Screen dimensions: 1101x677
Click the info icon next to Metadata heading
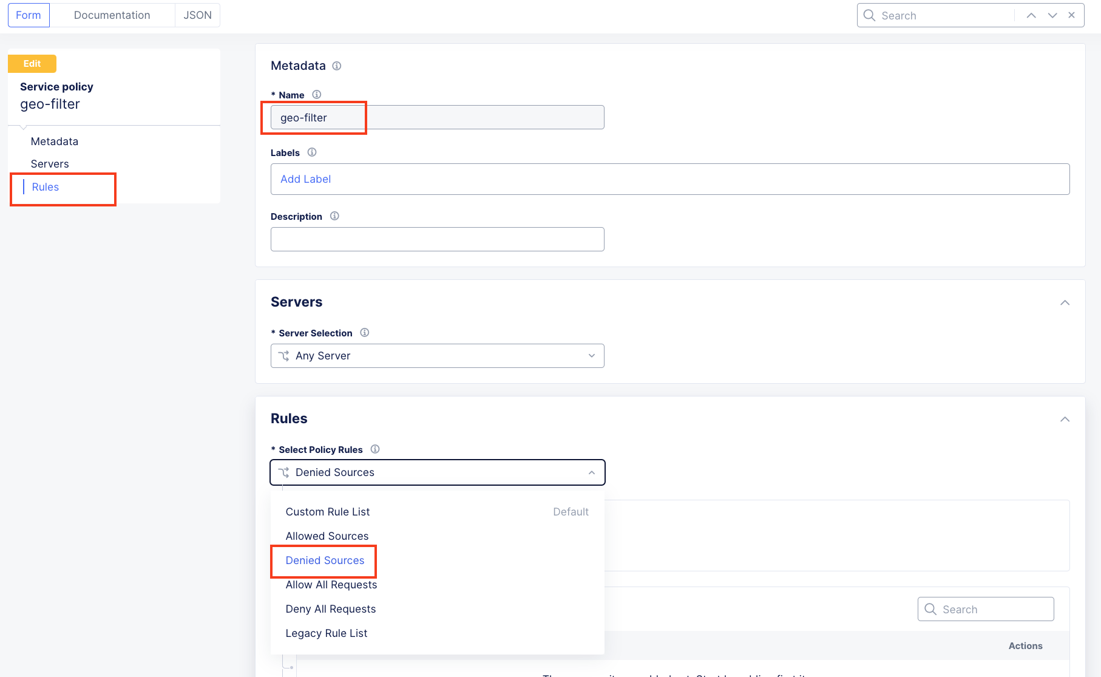tap(337, 66)
